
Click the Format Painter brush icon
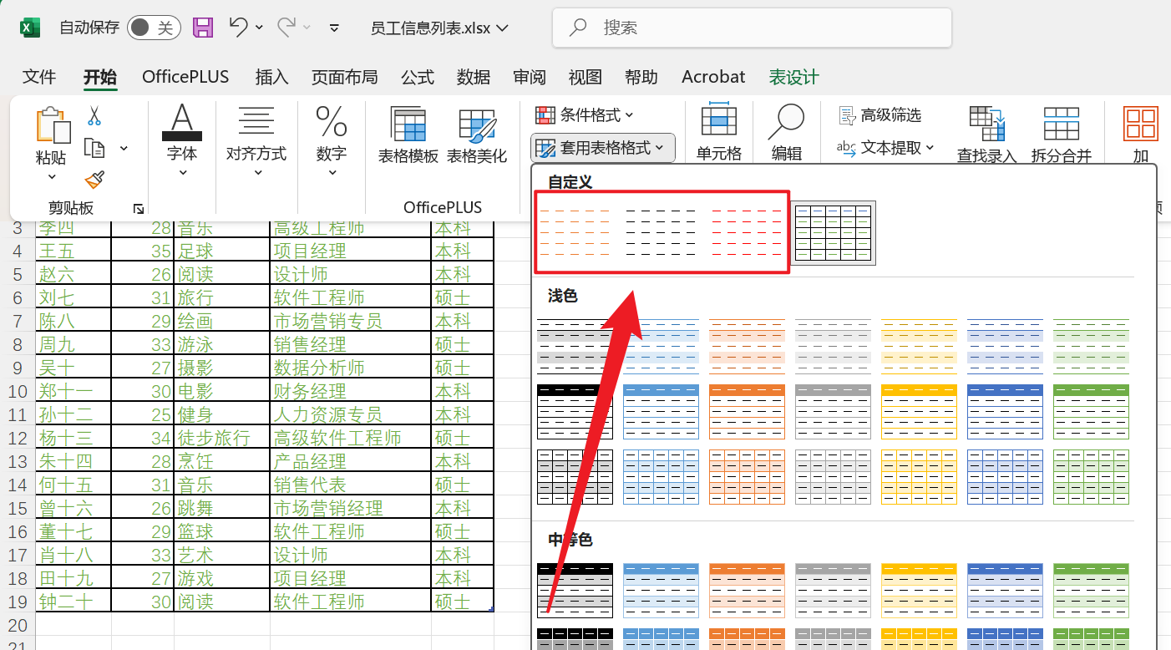click(94, 180)
